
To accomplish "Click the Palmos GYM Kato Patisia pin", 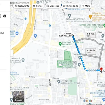I will pos(104,25).
